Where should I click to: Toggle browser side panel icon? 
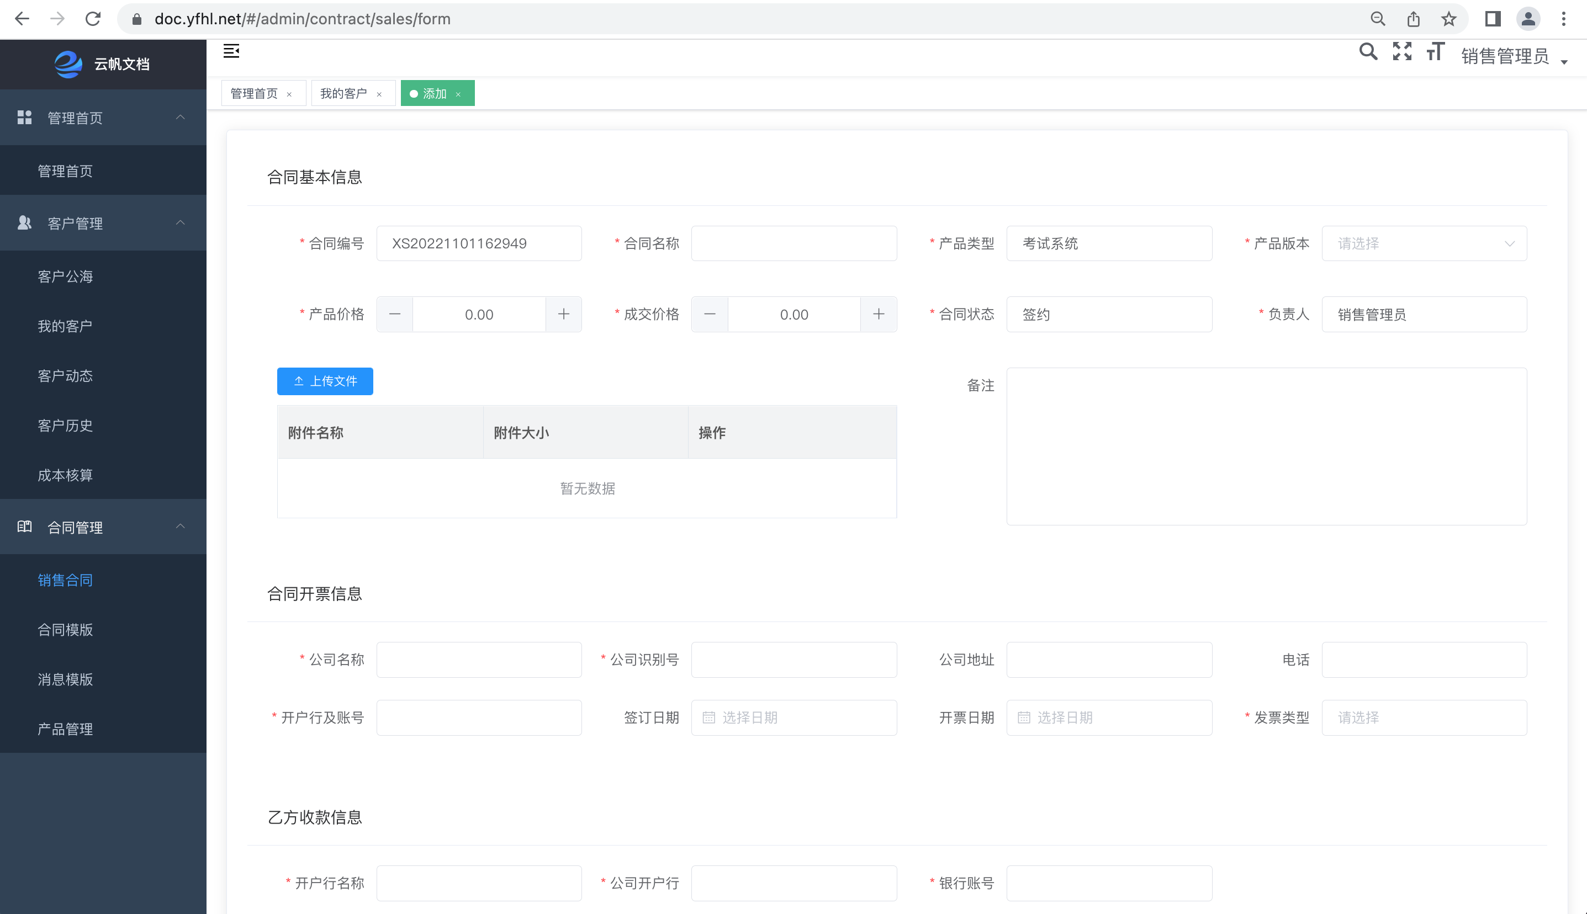pos(1492,19)
